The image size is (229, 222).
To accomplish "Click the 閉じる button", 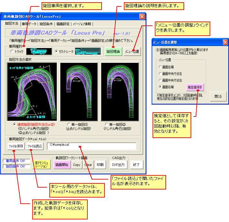I will tap(218, 96).
